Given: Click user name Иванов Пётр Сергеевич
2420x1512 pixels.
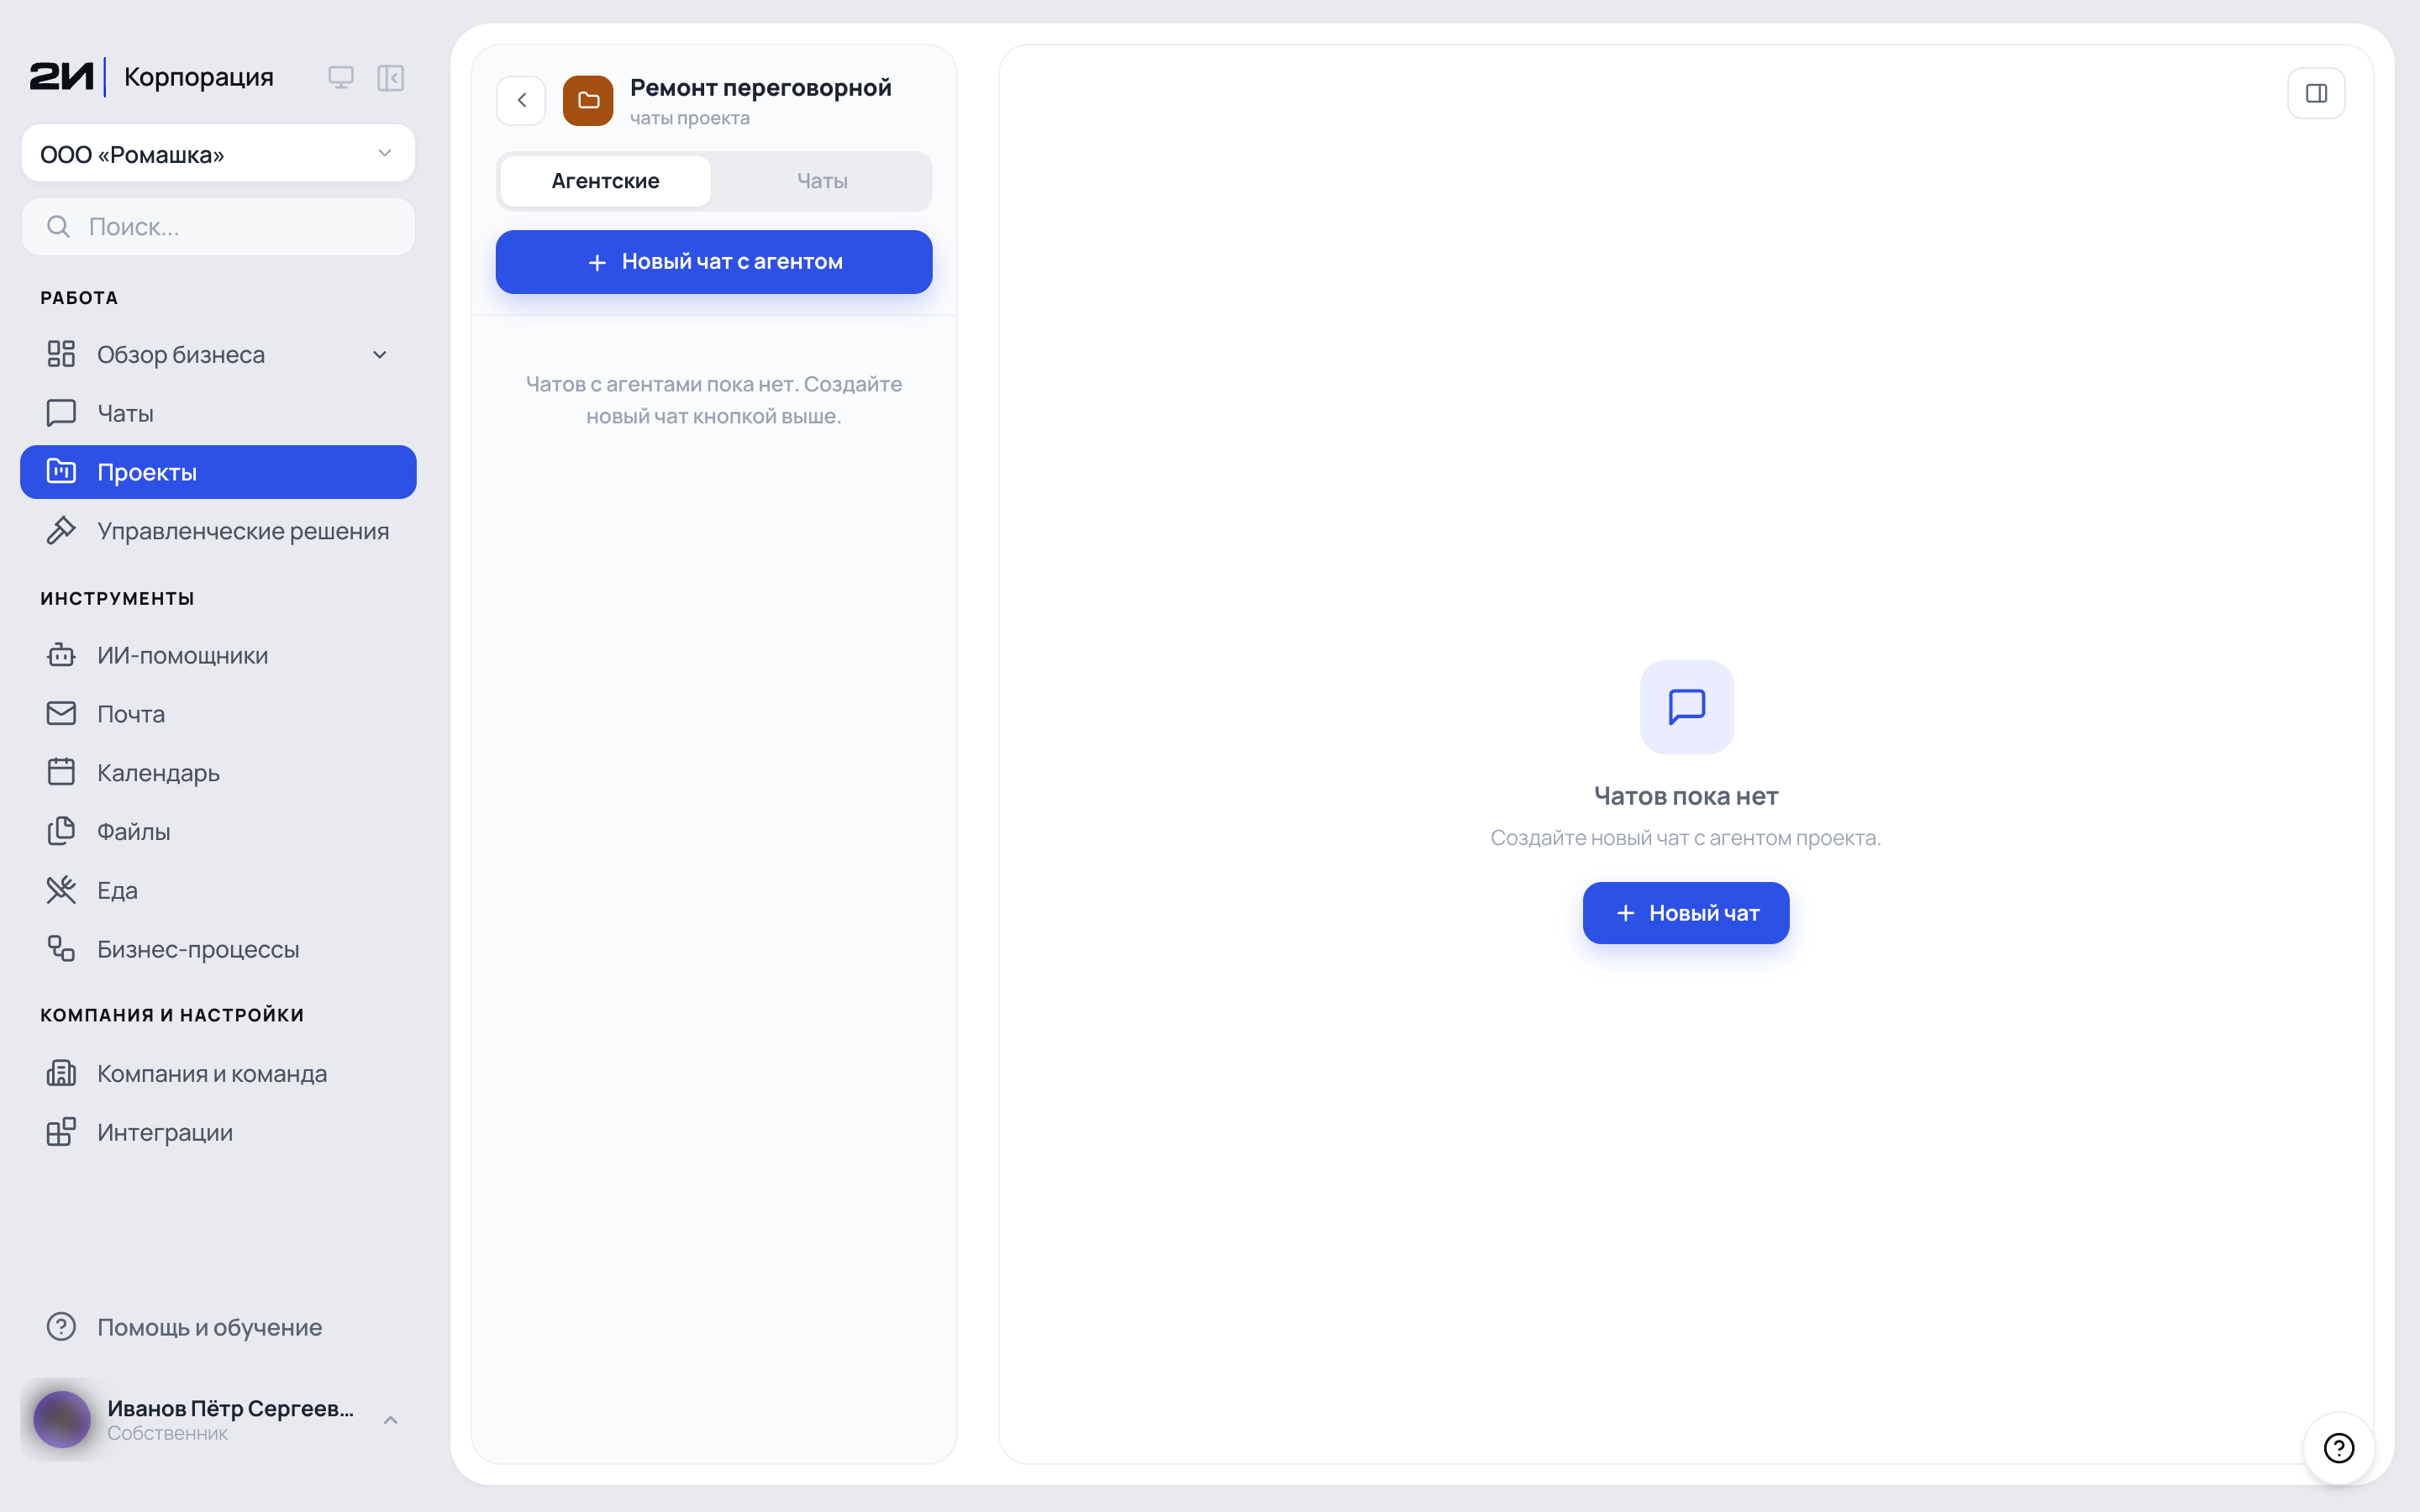Looking at the screenshot, I should [x=231, y=1408].
